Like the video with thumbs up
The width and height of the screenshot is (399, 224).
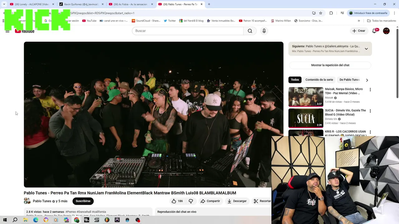click(177, 201)
